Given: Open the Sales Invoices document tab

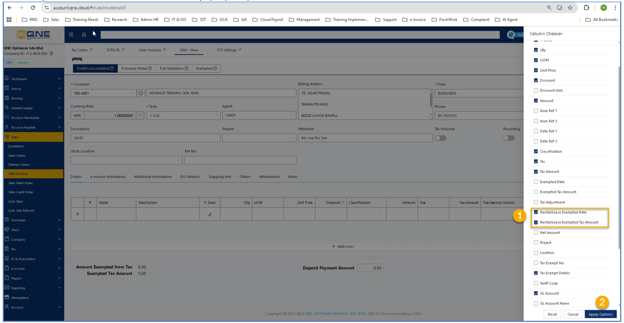Looking at the screenshot, I should click(150, 50).
